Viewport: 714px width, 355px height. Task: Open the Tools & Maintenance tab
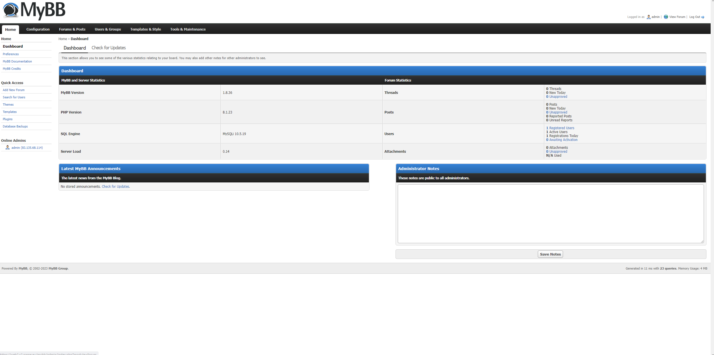188,29
